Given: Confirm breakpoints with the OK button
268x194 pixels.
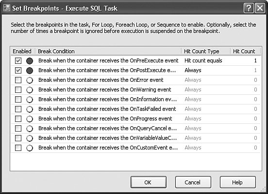Looking at the screenshot, I should pyautogui.click(x=149, y=182).
